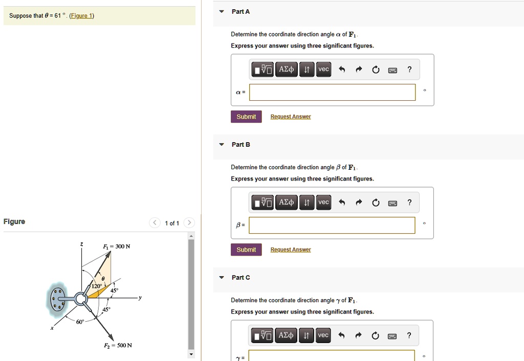Redo entry in Part A toolbar

coord(359,70)
